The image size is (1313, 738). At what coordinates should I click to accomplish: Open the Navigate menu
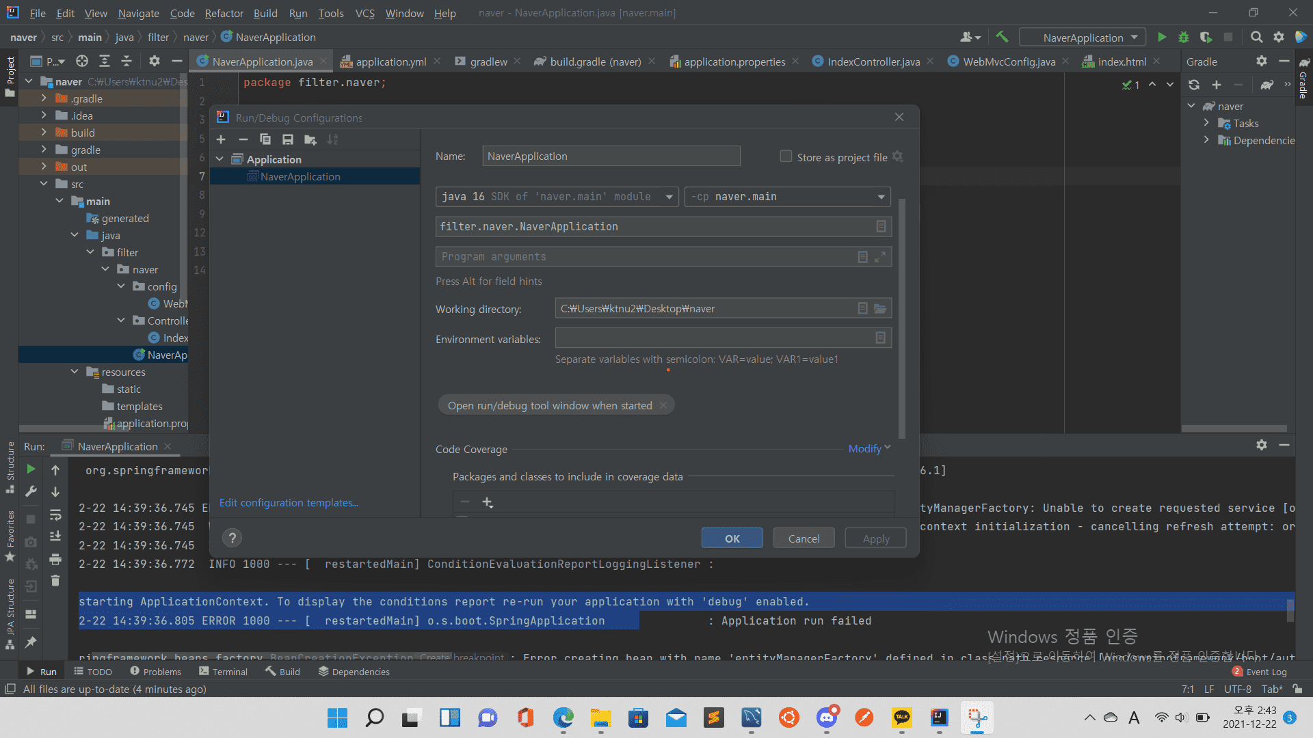pyautogui.click(x=138, y=13)
